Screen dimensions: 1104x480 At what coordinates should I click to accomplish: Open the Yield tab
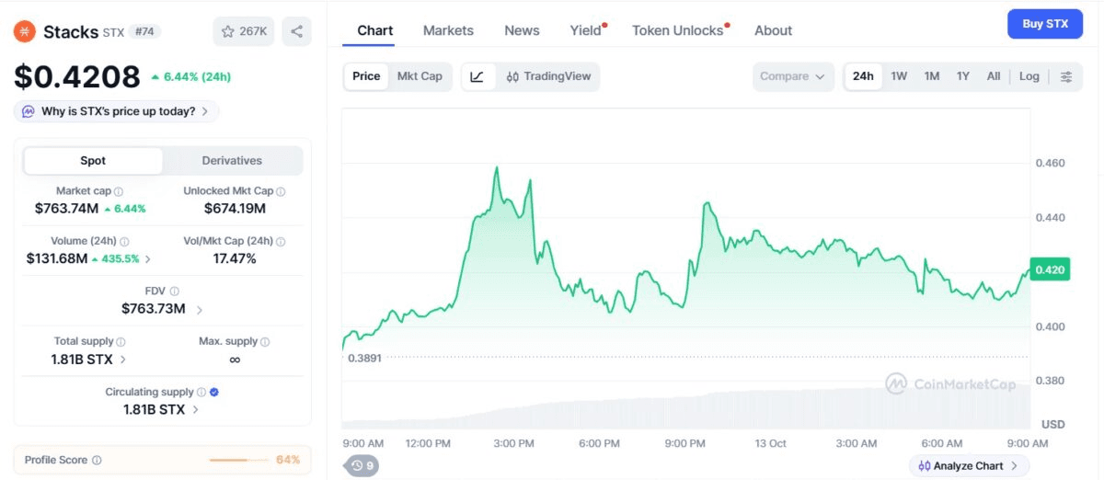pos(586,30)
